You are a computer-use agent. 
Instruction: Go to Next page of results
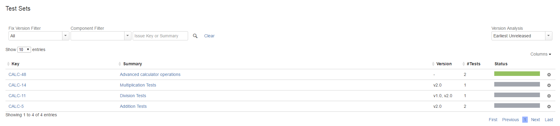(x=535, y=120)
